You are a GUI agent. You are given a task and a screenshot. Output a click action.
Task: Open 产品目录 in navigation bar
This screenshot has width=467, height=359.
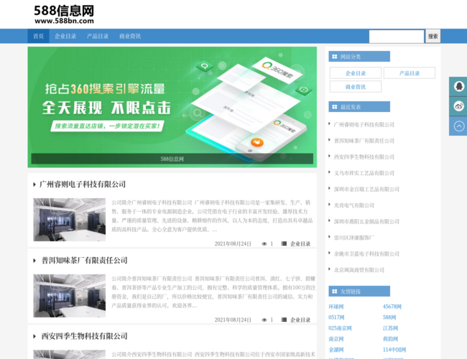coord(98,37)
